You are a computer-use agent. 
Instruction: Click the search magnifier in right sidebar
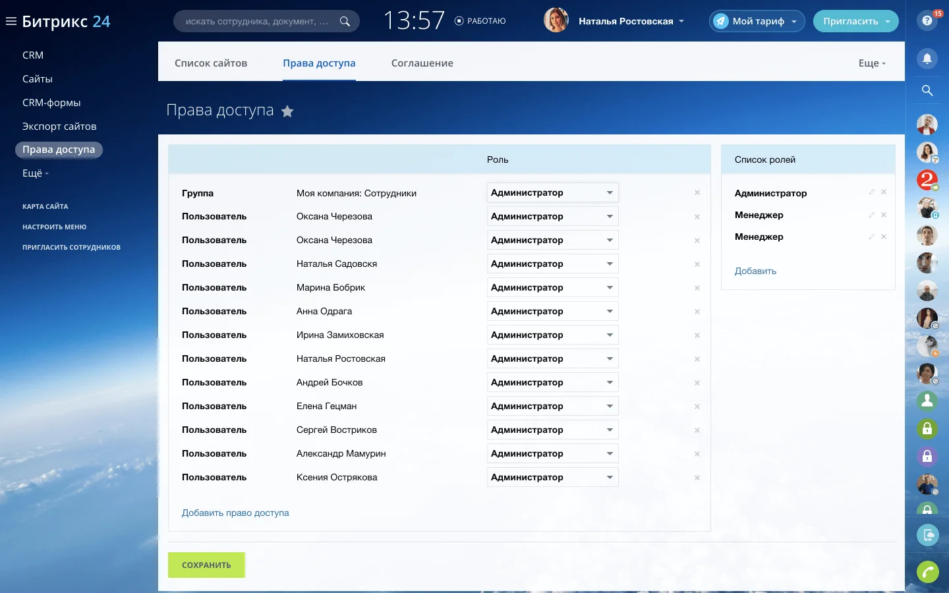pyautogui.click(x=927, y=91)
